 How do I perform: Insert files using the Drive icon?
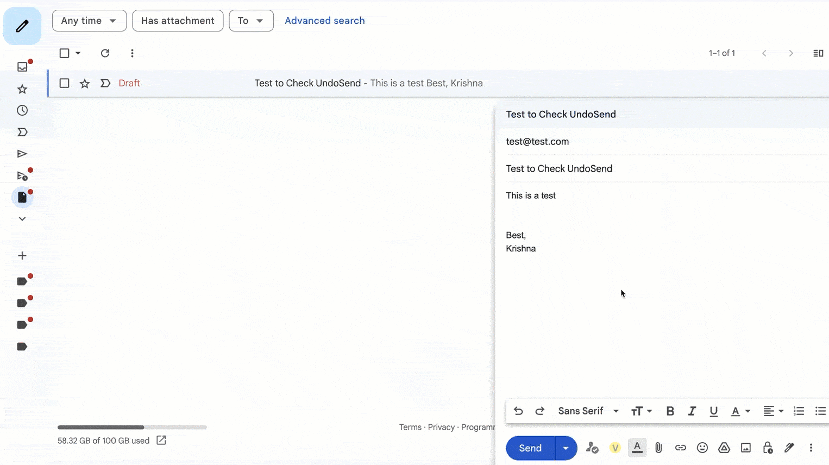pyautogui.click(x=724, y=448)
